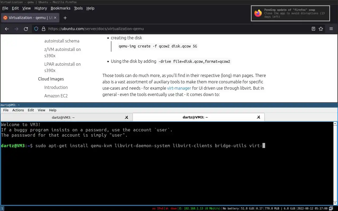Viewport: 338px width, 211px height.
Task: Open the terminal File menu
Action: click(x=6, y=110)
